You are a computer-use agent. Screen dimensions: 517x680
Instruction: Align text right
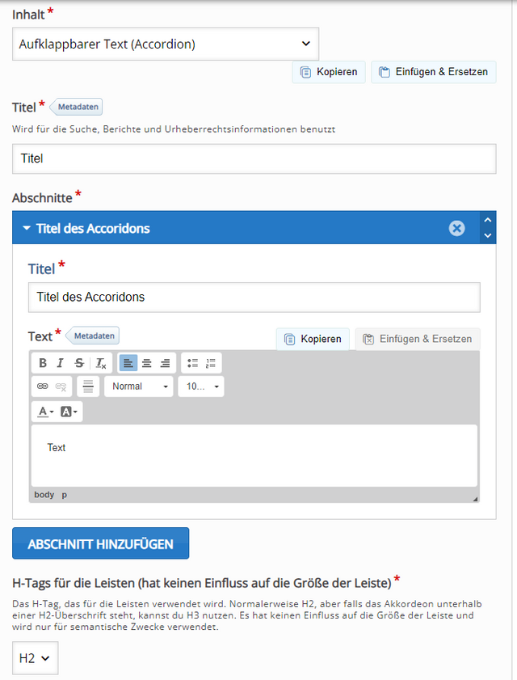pos(165,363)
